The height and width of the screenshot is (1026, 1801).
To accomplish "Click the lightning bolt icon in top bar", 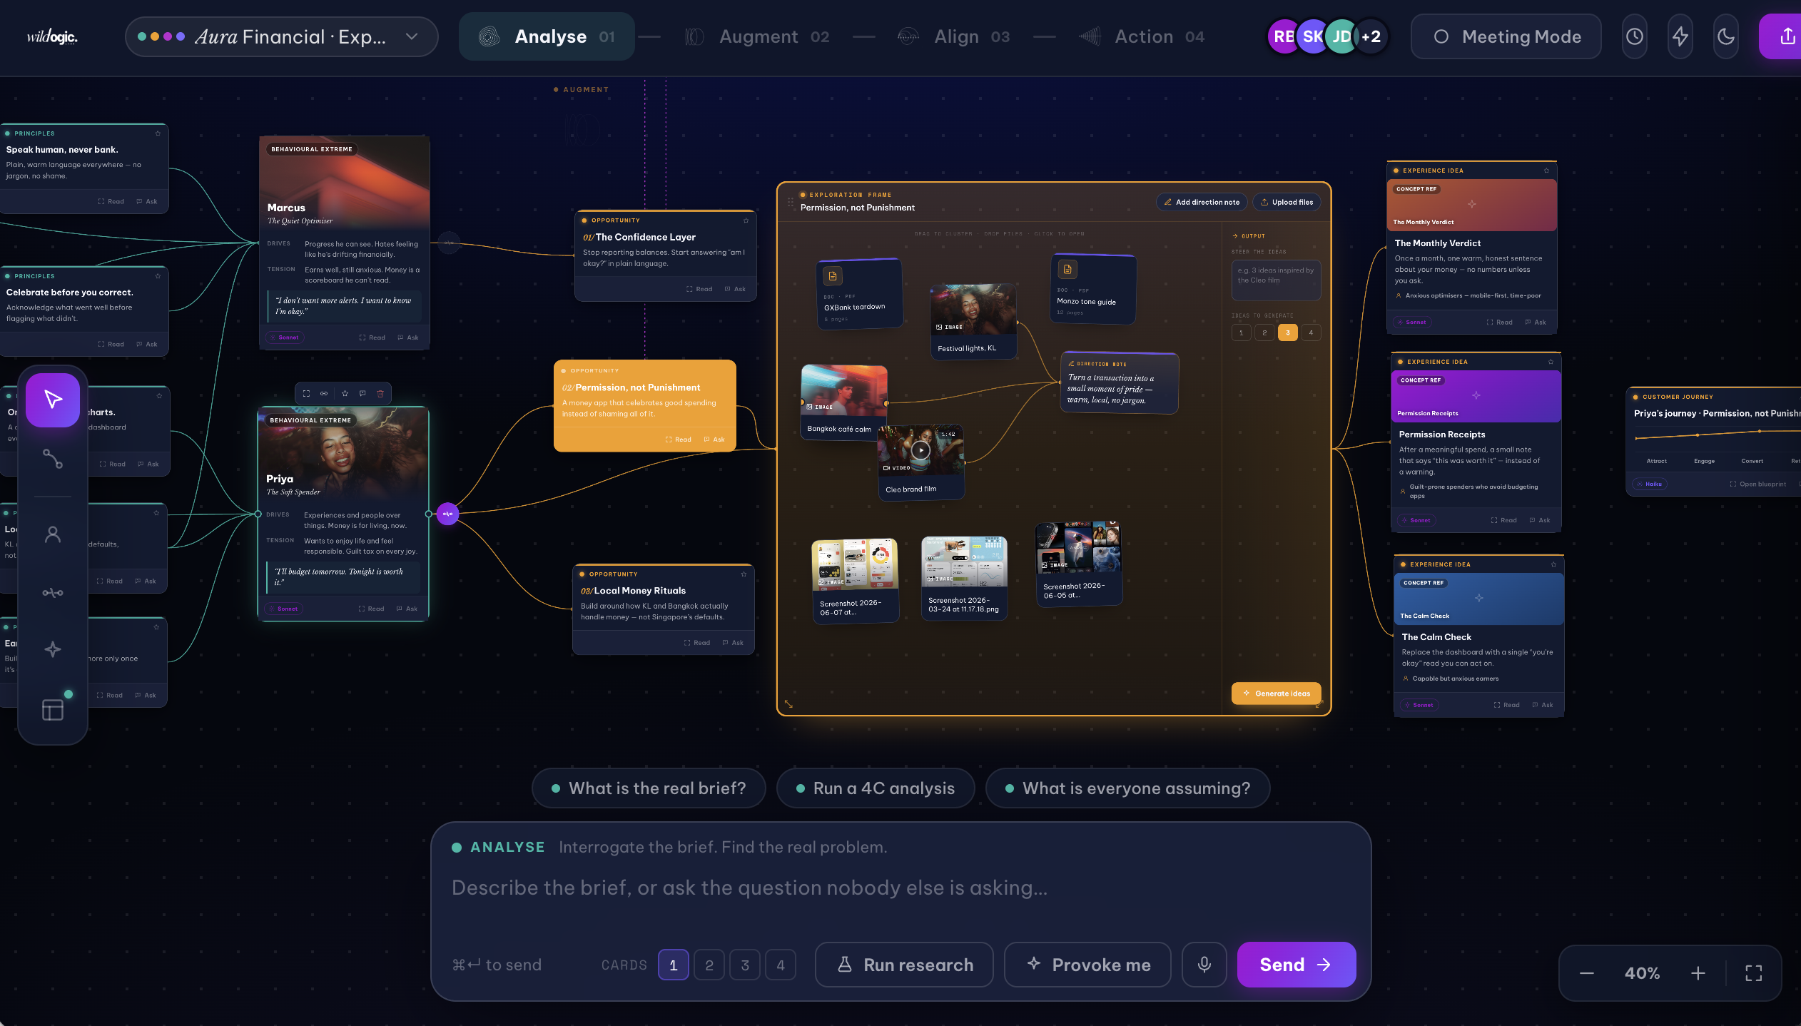I will click(1680, 36).
